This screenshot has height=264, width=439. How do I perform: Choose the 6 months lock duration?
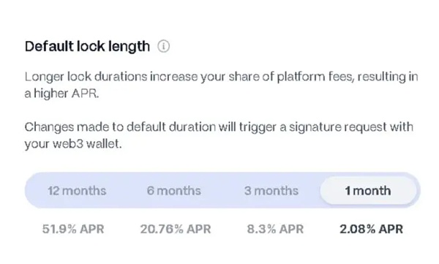click(x=174, y=191)
